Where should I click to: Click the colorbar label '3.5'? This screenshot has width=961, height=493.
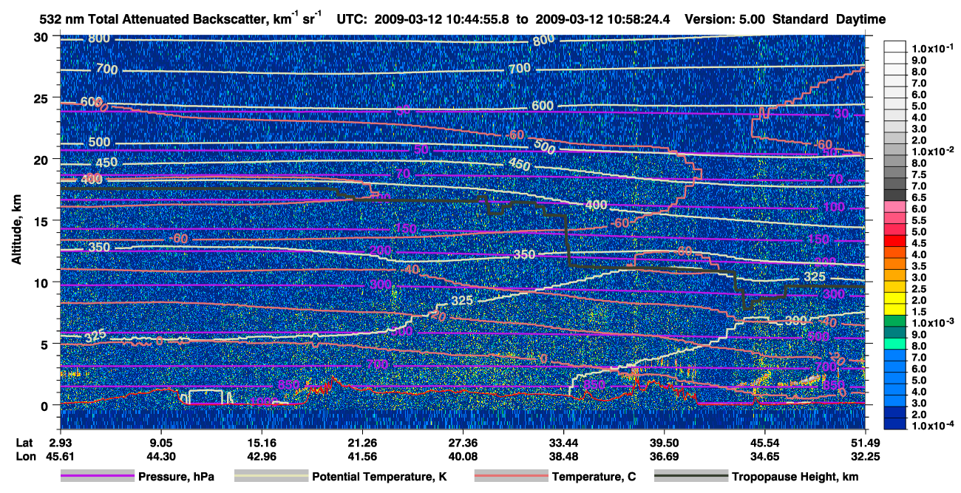click(x=920, y=266)
